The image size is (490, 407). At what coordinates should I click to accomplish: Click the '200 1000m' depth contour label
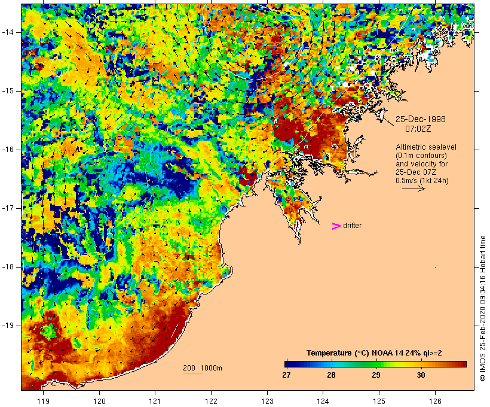203,368
